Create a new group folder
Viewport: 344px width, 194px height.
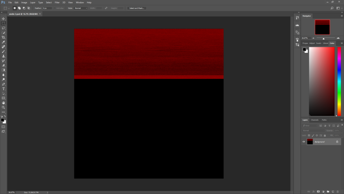[x=328, y=192]
